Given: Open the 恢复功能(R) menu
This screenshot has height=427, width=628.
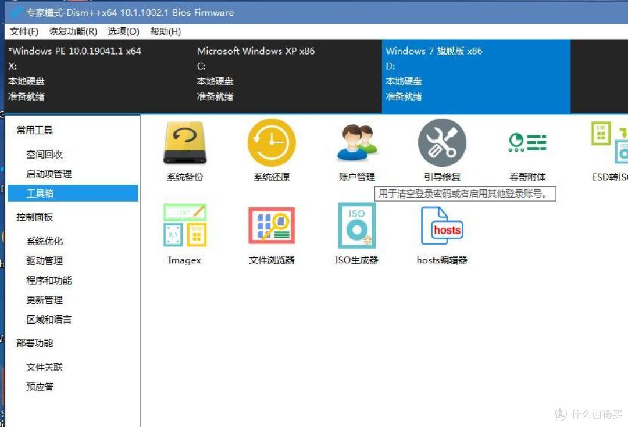Looking at the screenshot, I should coord(73,31).
